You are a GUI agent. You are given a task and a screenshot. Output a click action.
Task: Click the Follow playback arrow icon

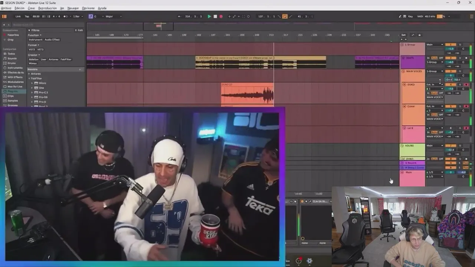(180, 16)
